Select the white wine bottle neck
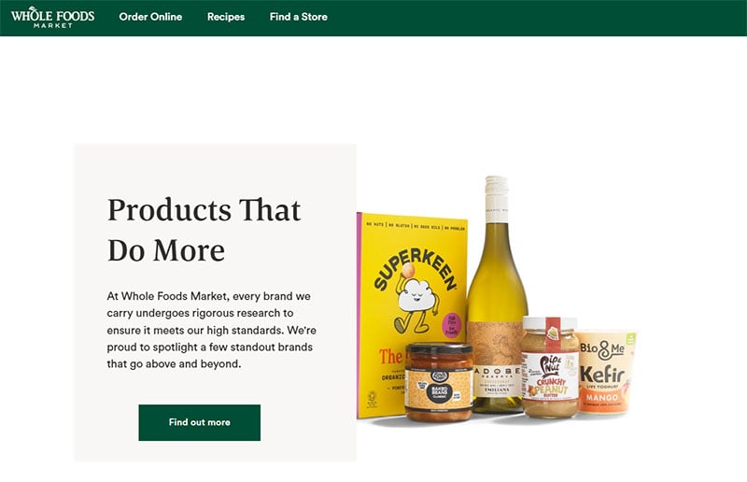747x482 pixels. [497, 199]
